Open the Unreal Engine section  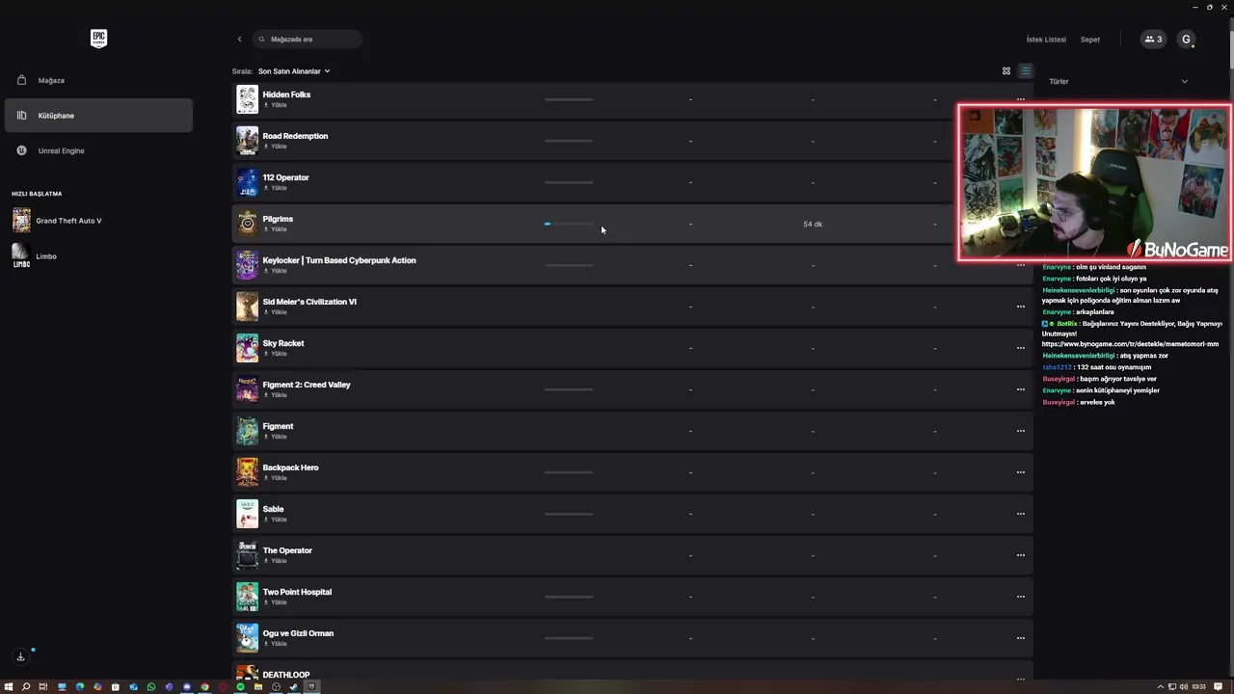point(98,150)
